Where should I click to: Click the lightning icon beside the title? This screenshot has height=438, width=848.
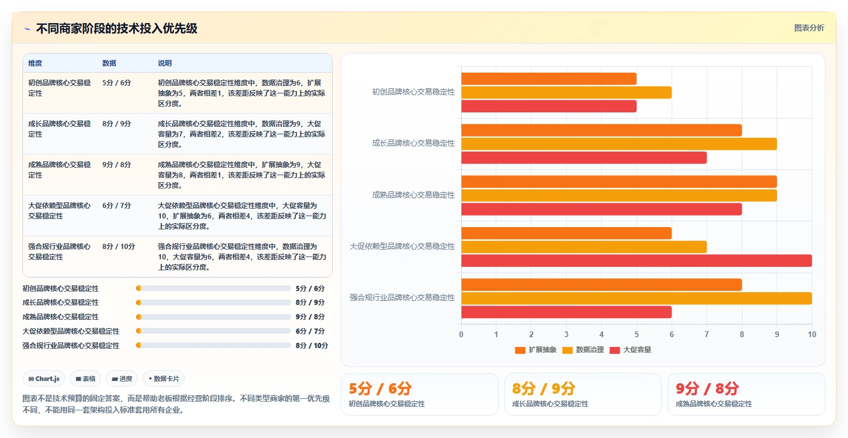pos(27,29)
